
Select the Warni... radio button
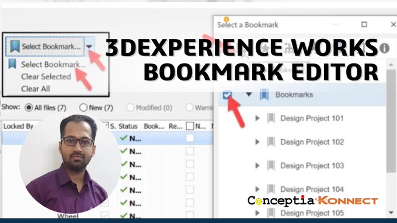[x=189, y=107]
